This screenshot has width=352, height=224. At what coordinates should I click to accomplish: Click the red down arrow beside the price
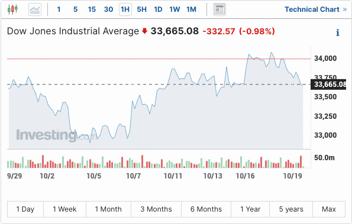(x=144, y=31)
